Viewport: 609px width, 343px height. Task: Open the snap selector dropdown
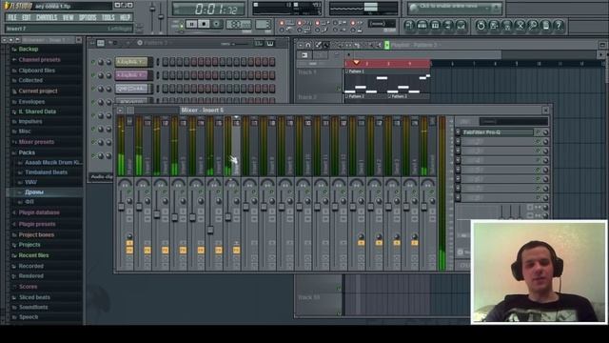382,24
